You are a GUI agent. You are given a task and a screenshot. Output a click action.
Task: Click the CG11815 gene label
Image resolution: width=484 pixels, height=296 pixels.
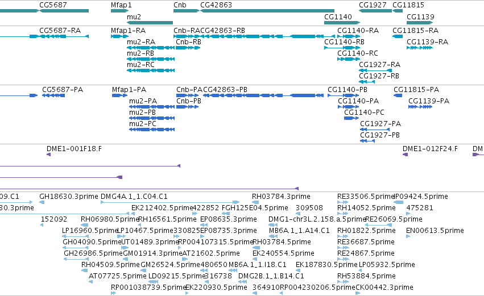[408, 5]
